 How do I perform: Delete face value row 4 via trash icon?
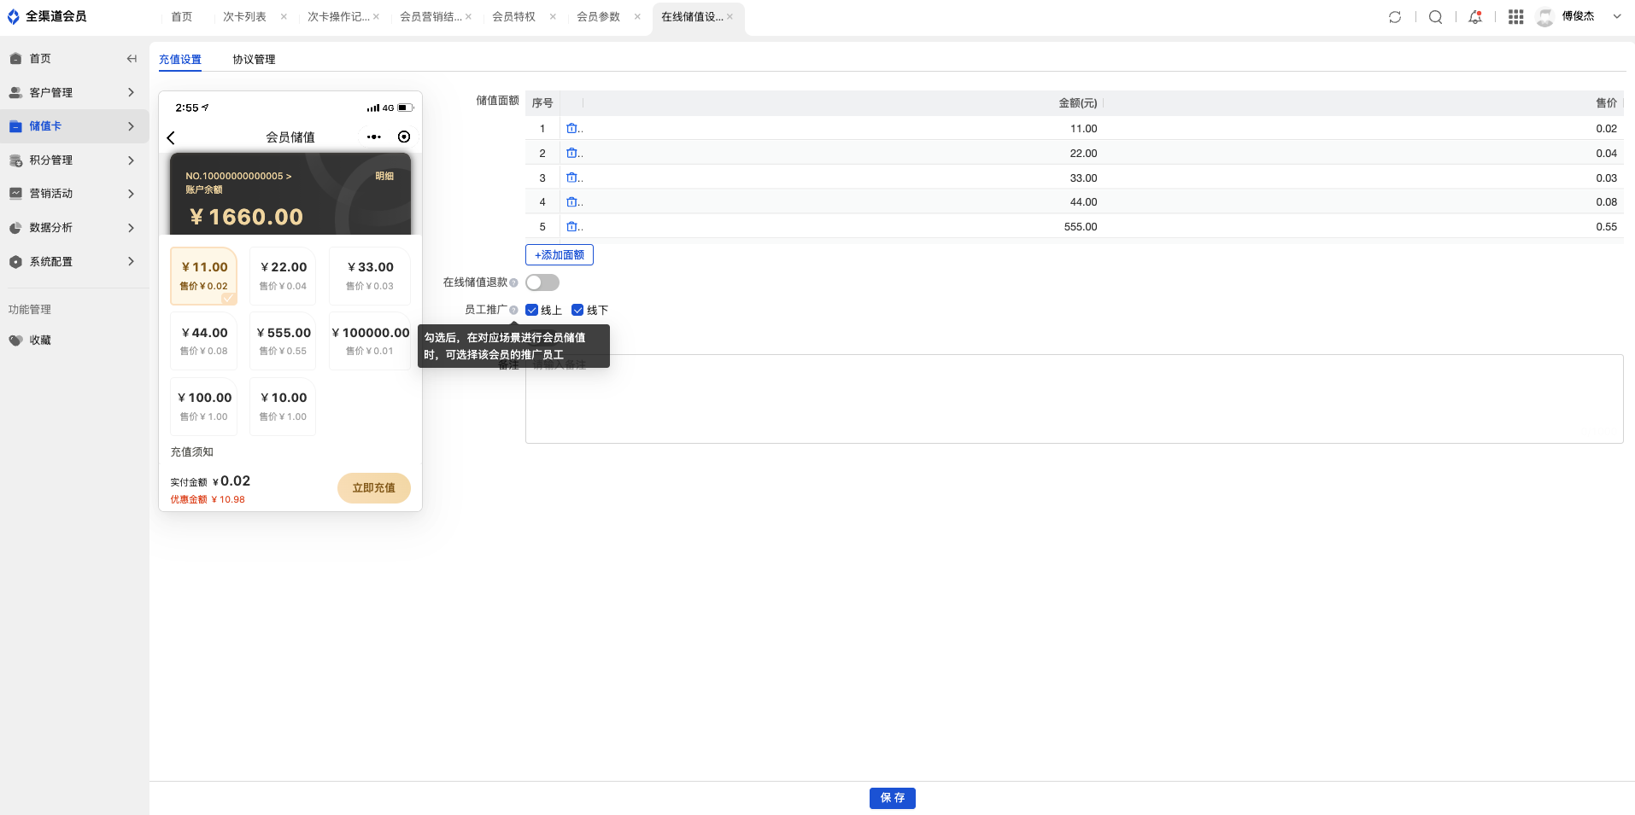(572, 201)
